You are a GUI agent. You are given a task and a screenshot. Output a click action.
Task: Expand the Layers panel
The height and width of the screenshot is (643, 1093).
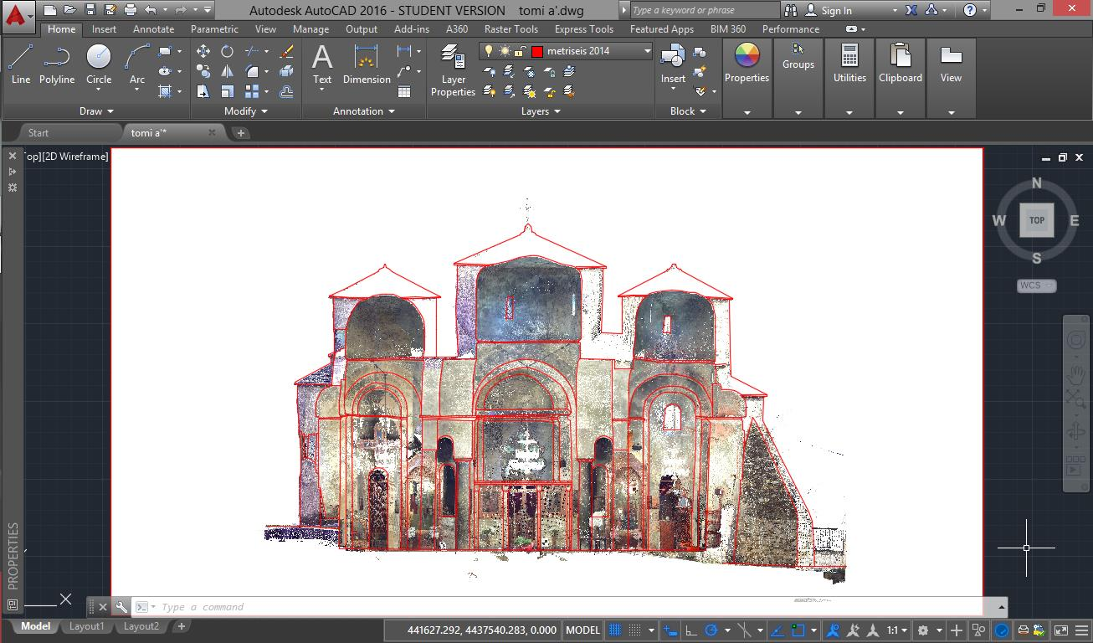pos(541,111)
